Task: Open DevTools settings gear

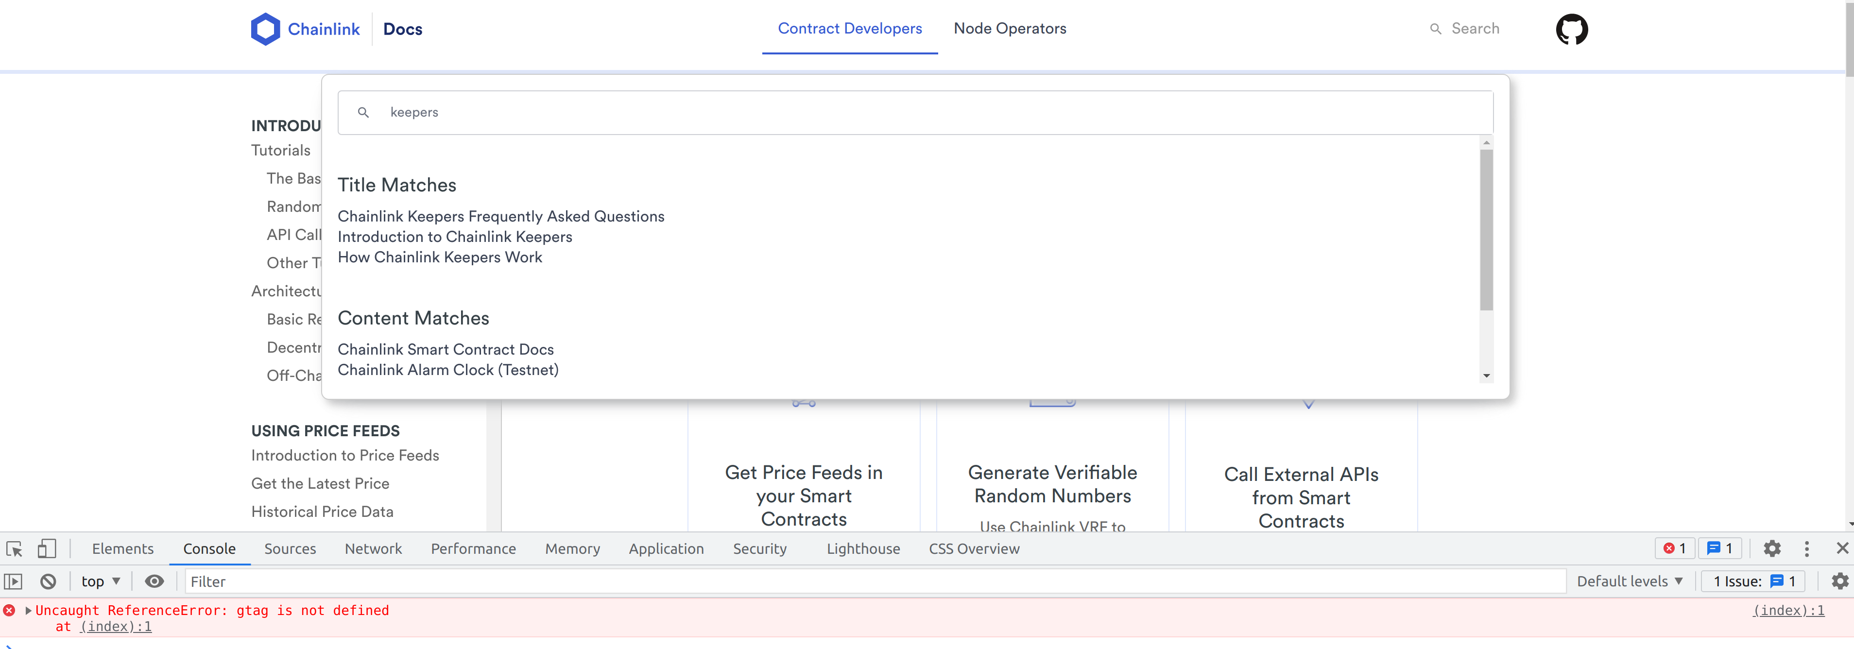Action: 1772,548
